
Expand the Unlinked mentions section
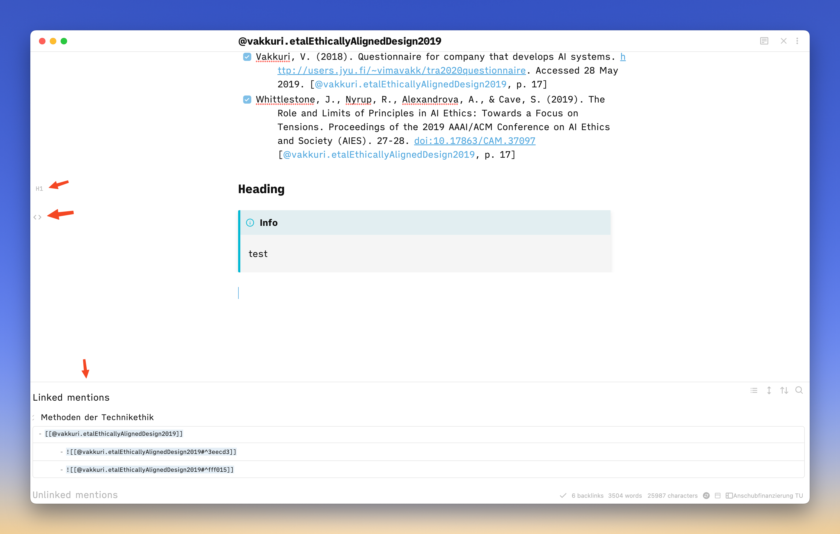tap(75, 495)
